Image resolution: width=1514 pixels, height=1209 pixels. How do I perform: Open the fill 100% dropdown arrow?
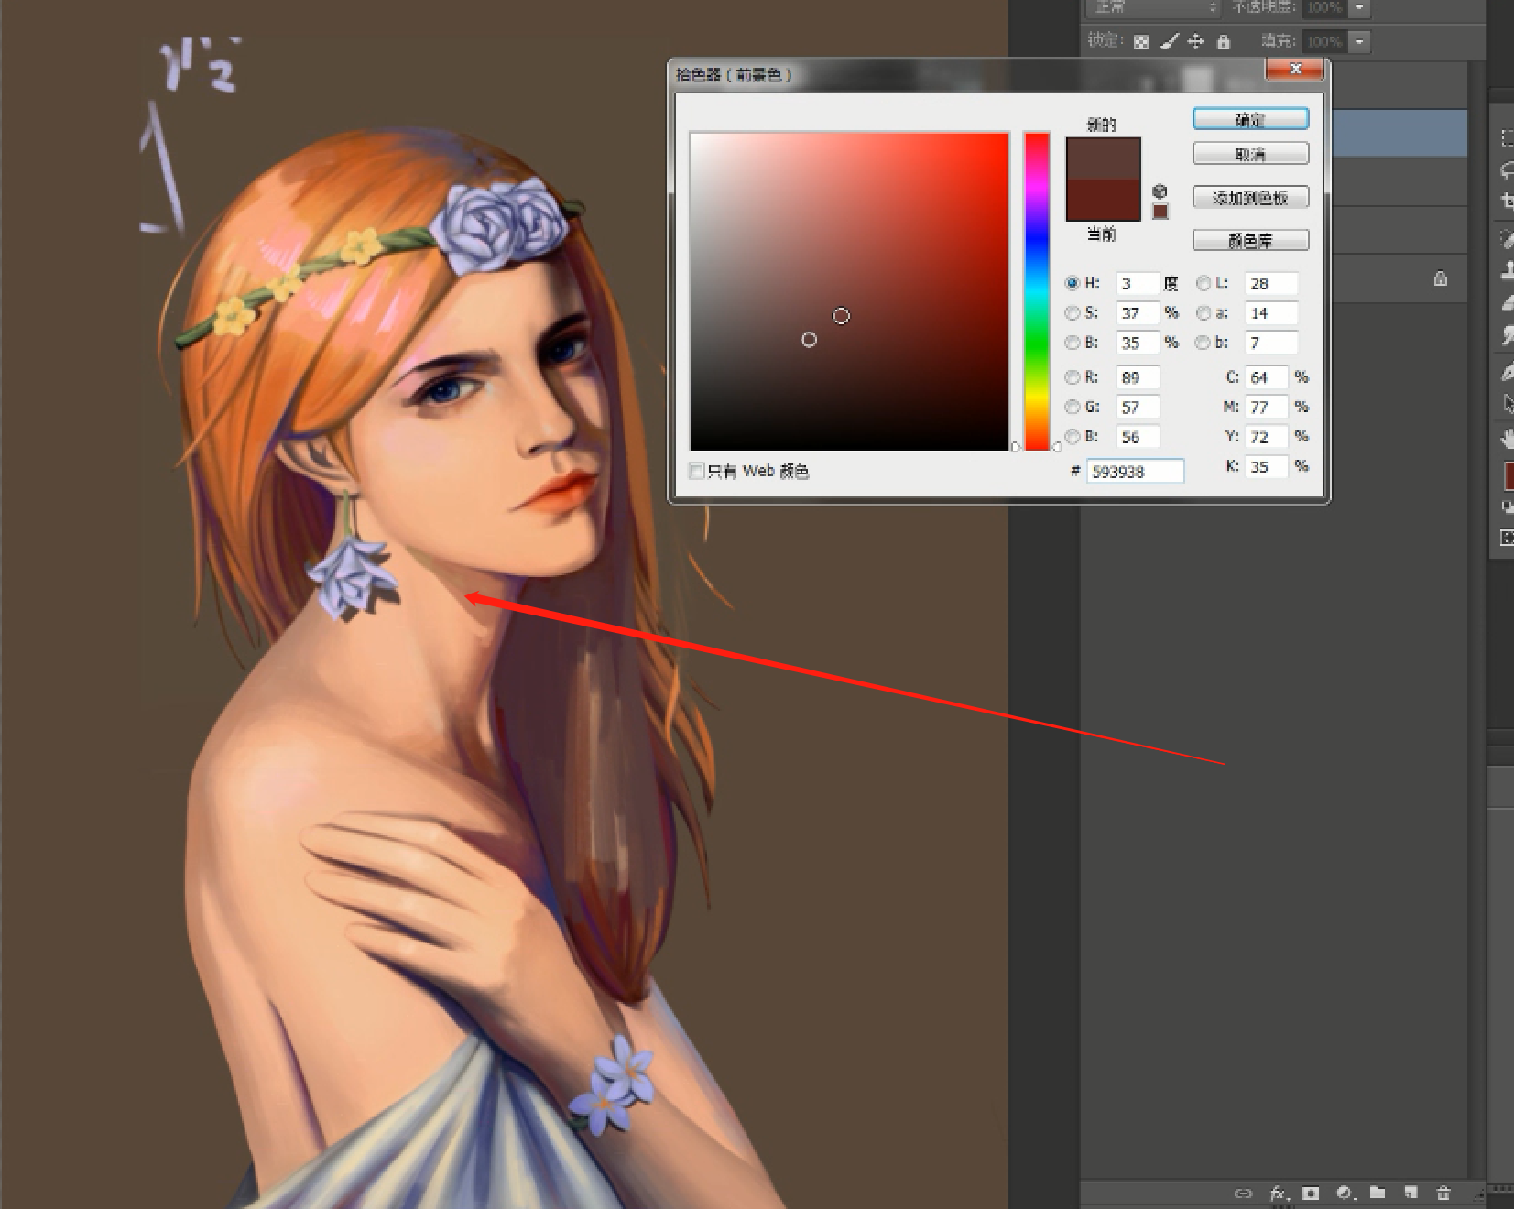click(1360, 42)
